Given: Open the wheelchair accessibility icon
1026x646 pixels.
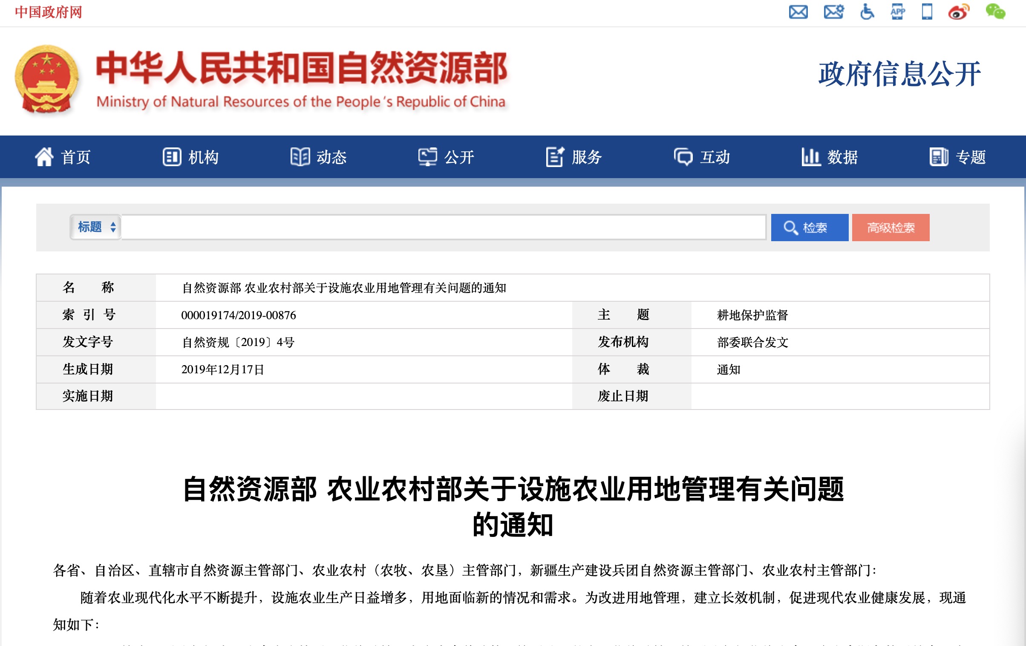Looking at the screenshot, I should click(x=867, y=12).
